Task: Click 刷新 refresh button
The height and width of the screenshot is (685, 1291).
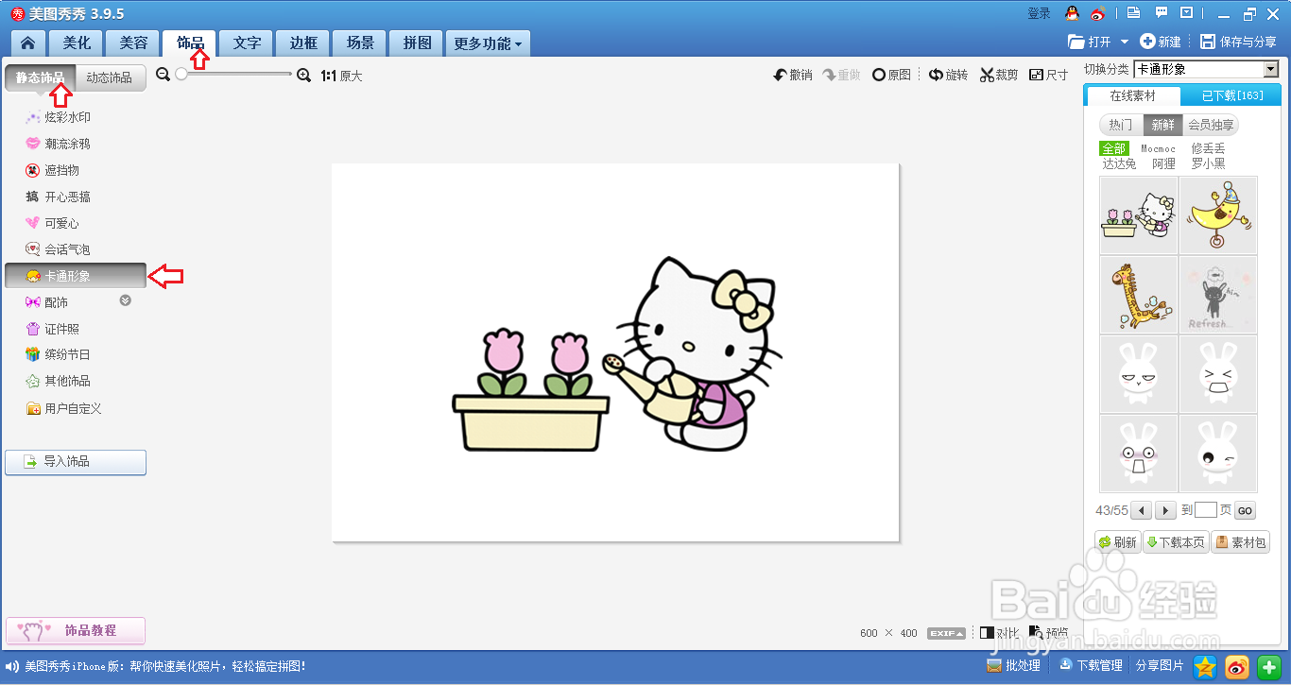Action: point(1117,542)
